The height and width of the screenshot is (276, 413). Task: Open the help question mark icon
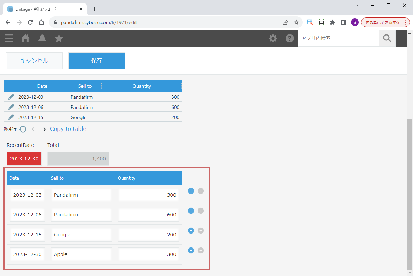click(x=290, y=38)
